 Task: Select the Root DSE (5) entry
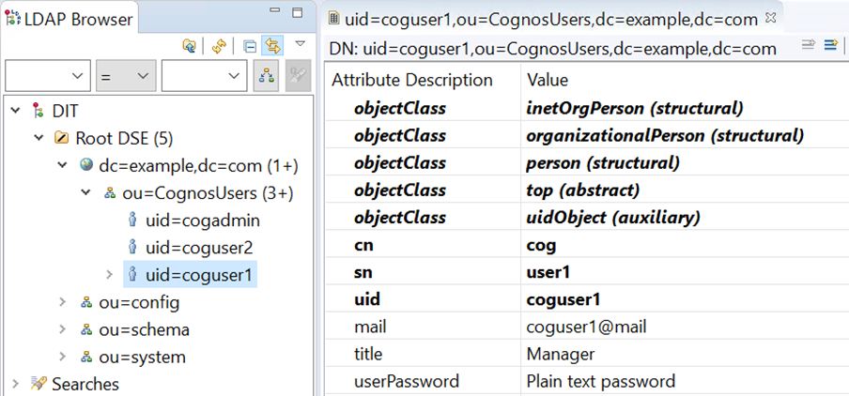[124, 139]
